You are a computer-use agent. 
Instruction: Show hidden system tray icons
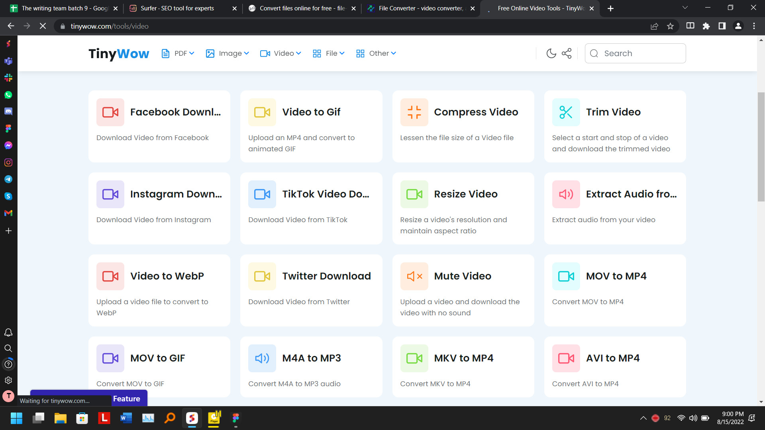click(643, 418)
